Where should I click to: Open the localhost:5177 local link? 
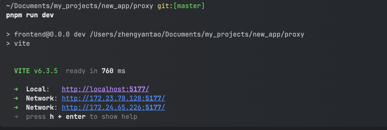(x=105, y=89)
